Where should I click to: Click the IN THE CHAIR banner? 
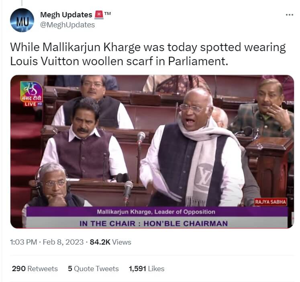tap(154, 224)
